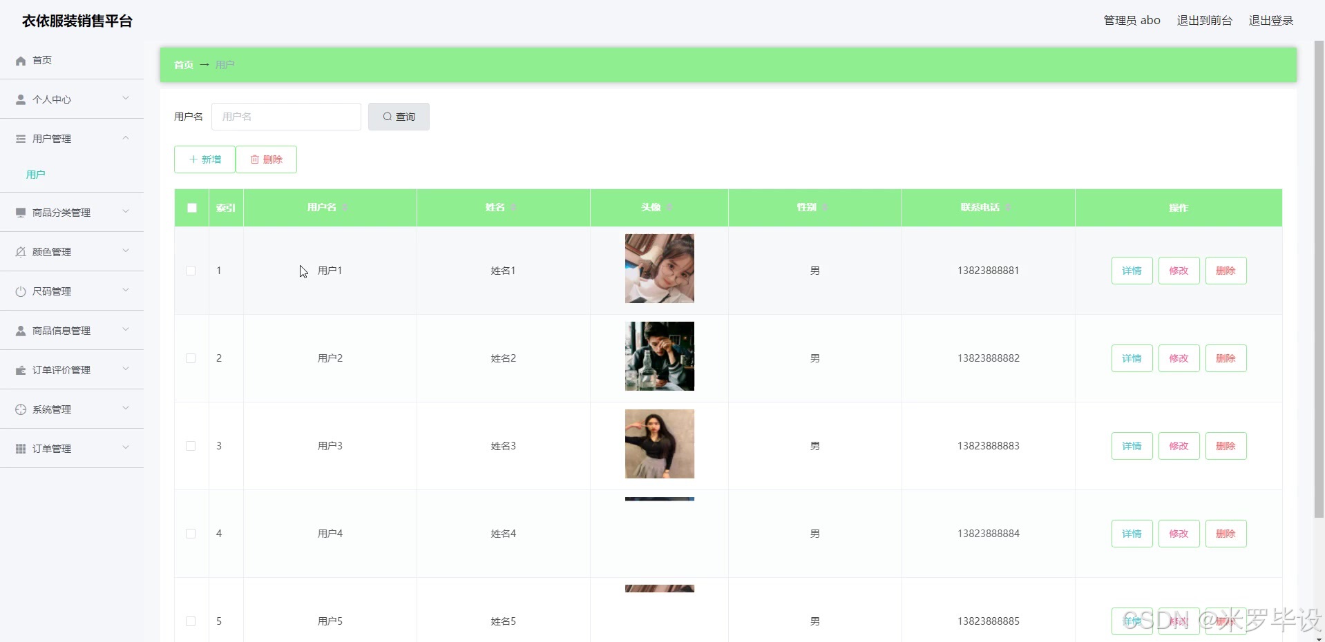Open the 商品分类管理 menu label

(61, 213)
